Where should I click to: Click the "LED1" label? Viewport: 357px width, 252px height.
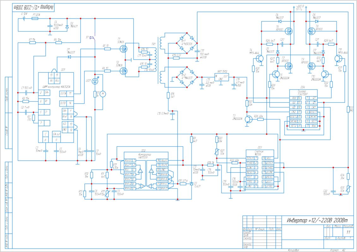coord(88,80)
